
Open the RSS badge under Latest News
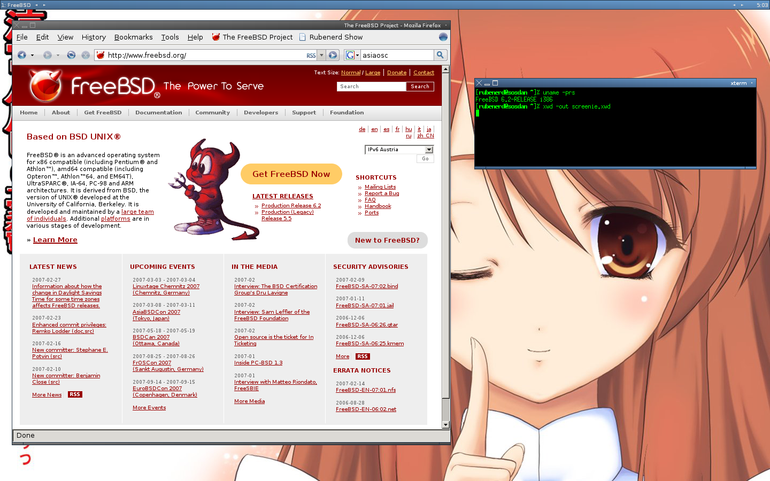pyautogui.click(x=75, y=394)
